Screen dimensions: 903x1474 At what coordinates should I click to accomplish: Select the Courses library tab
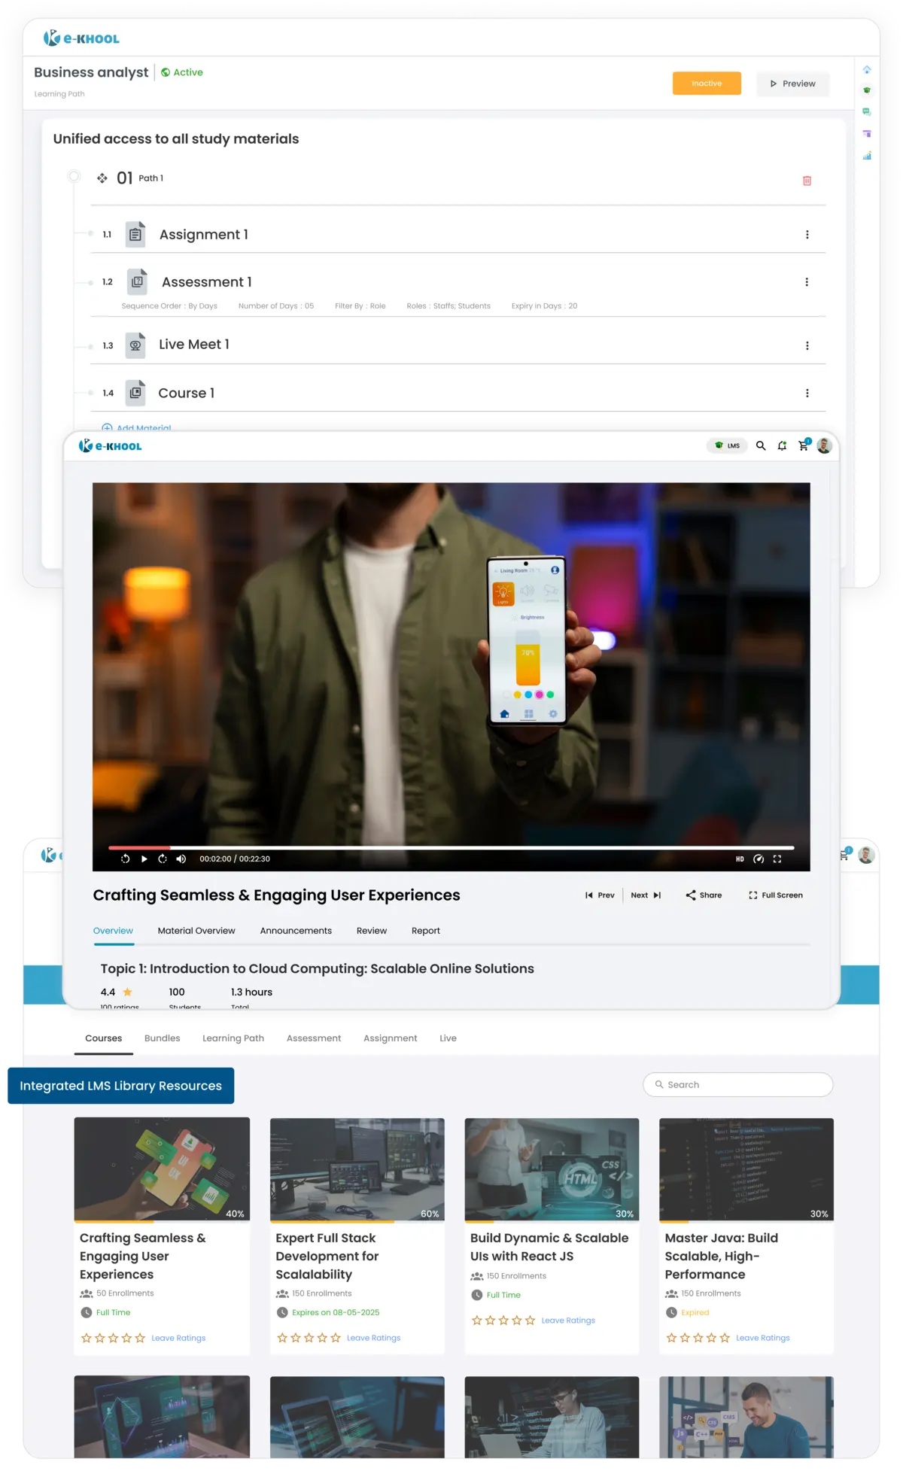coord(103,1038)
